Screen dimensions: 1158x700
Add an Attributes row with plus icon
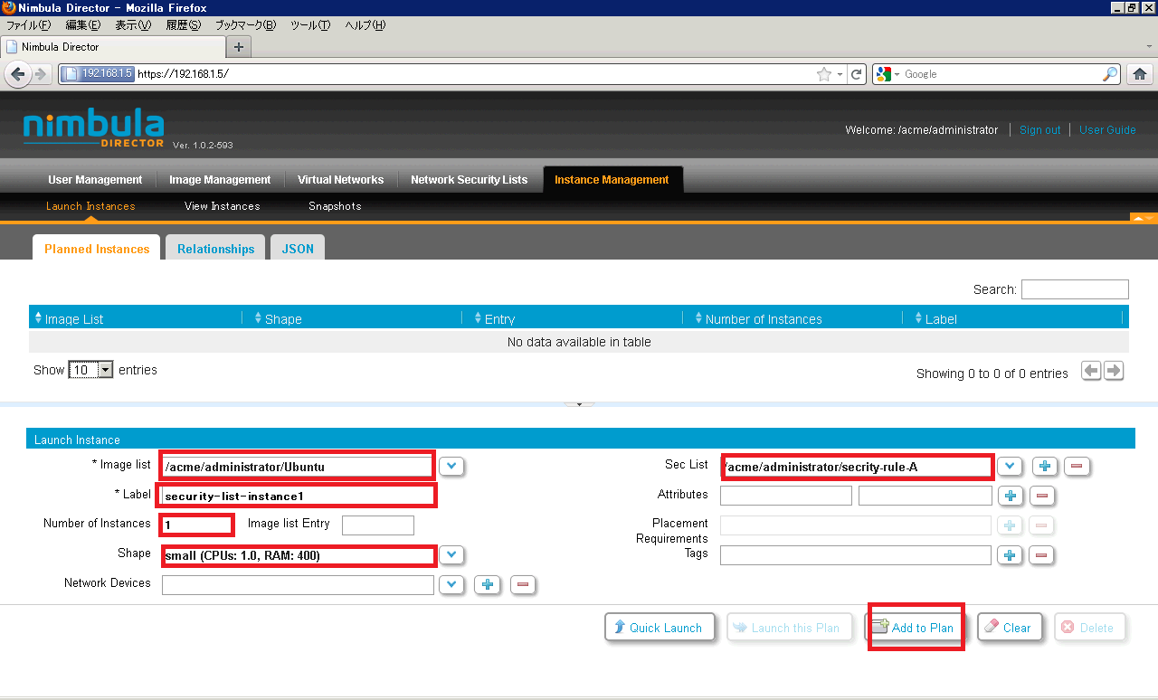1011,496
